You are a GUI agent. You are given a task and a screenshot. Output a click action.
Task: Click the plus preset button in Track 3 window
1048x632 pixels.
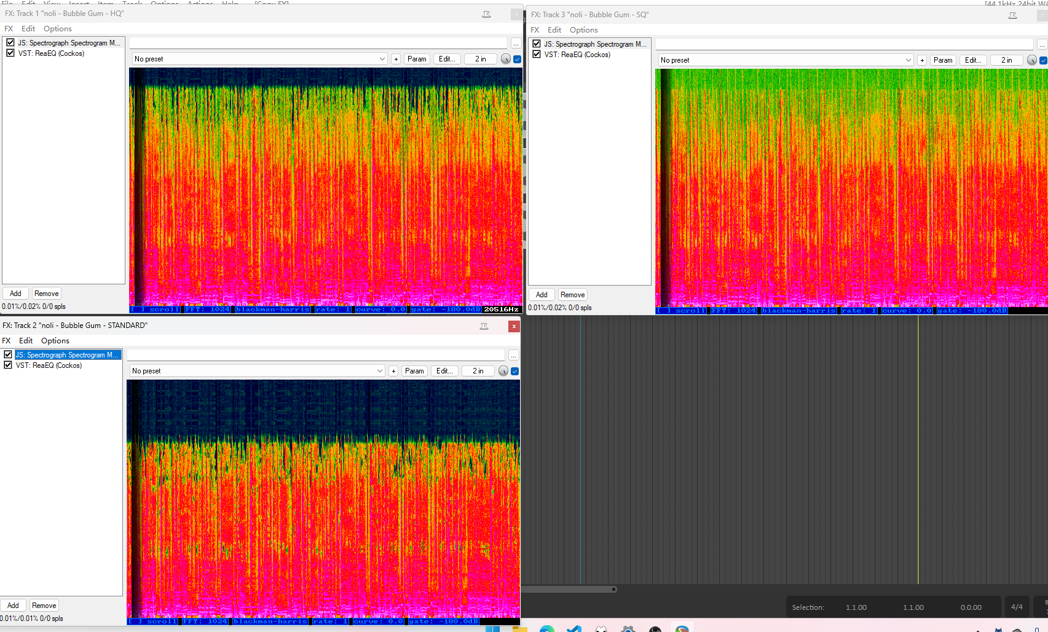point(922,60)
